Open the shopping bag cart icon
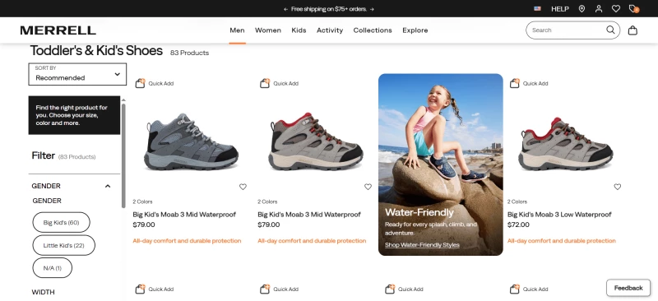Viewport: 658px width, 301px height. coord(633,30)
